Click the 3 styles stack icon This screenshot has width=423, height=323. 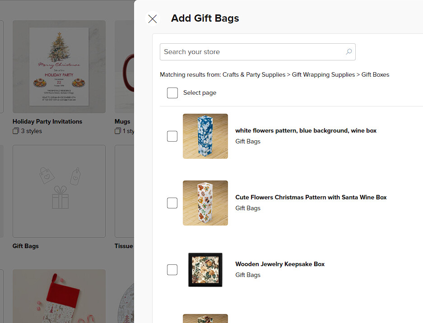coord(16,131)
